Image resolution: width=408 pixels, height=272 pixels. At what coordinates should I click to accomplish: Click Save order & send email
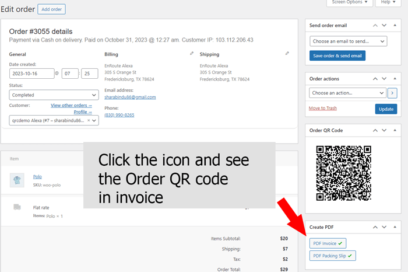[337, 56]
